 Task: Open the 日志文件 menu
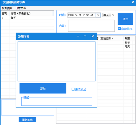[21, 8]
